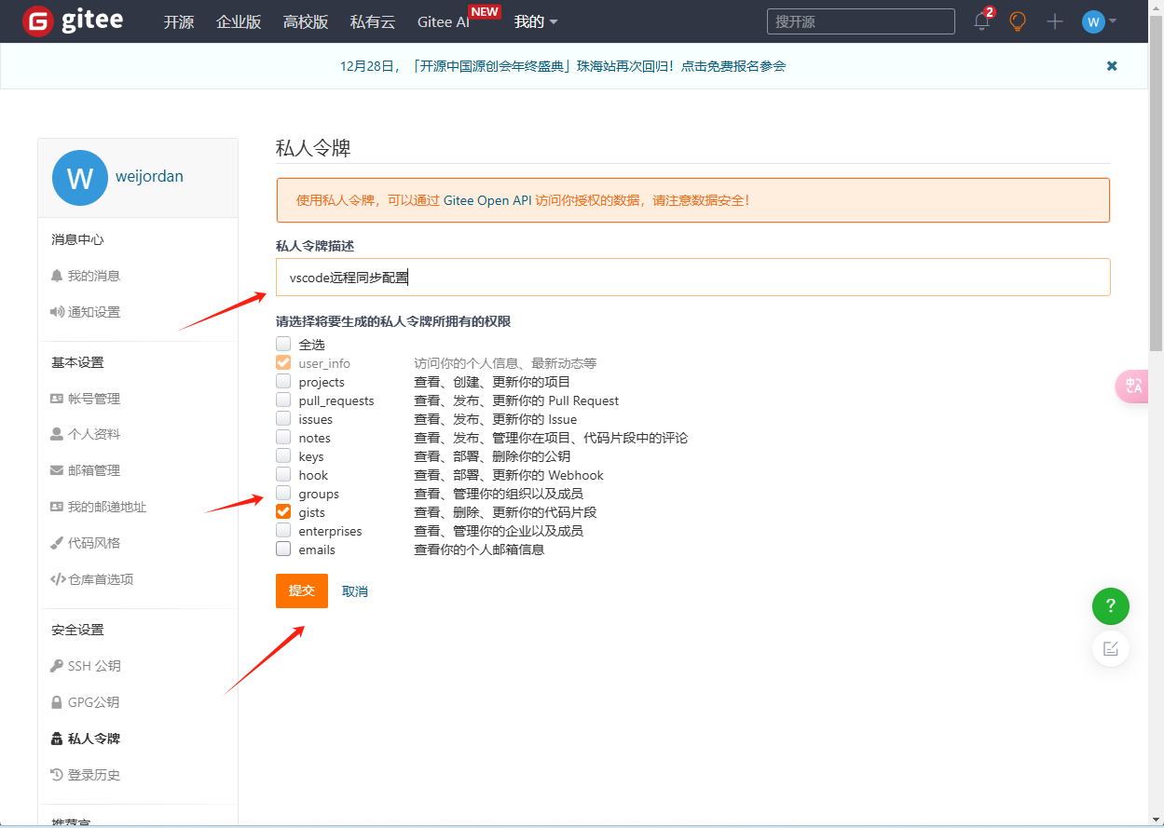This screenshot has width=1164, height=828.
Task: Open the user account dropdown at top right
Action: pos(1099,21)
